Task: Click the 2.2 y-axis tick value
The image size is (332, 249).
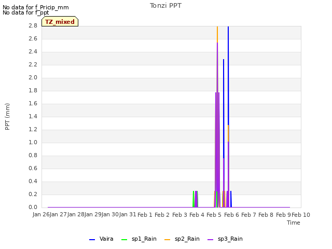Action: click(x=33, y=64)
